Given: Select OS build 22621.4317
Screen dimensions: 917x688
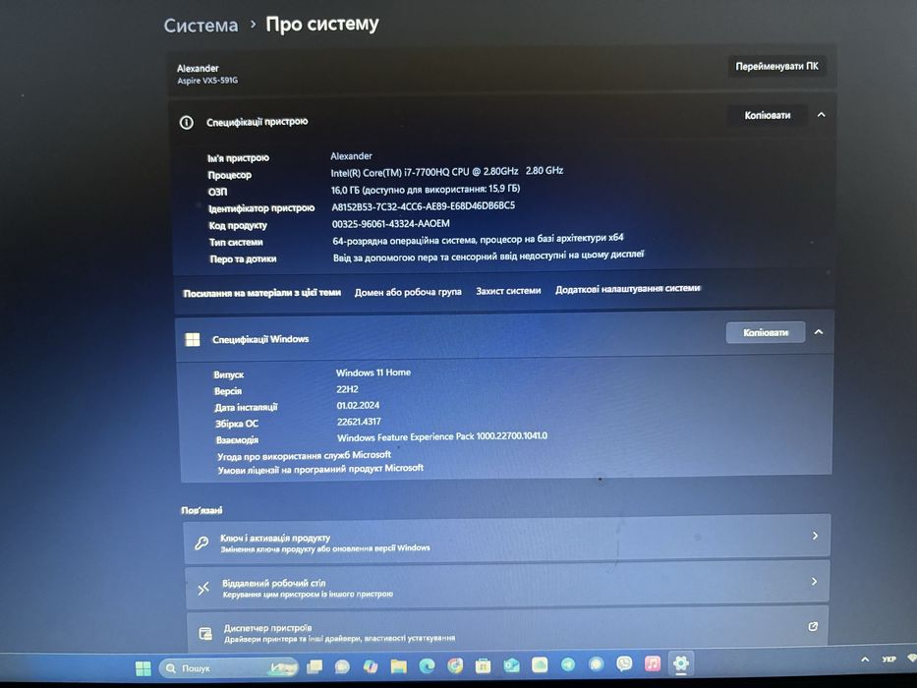Looking at the screenshot, I should [x=359, y=422].
